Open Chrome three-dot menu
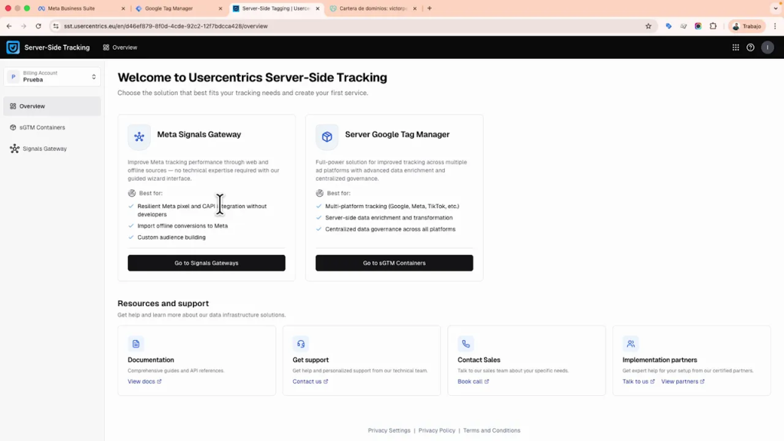The width and height of the screenshot is (784, 441). pyautogui.click(x=775, y=26)
